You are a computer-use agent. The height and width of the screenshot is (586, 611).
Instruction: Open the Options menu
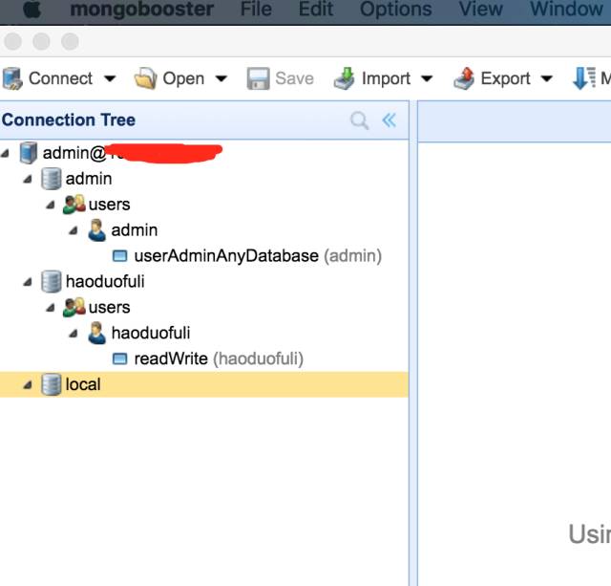396,9
